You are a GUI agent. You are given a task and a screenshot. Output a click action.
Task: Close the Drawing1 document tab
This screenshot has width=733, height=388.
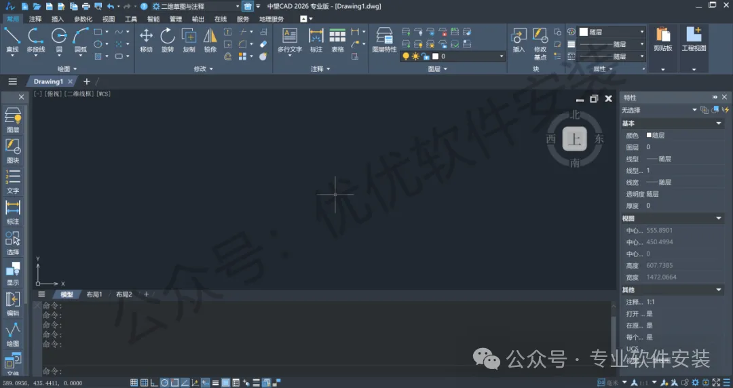pyautogui.click(x=70, y=81)
